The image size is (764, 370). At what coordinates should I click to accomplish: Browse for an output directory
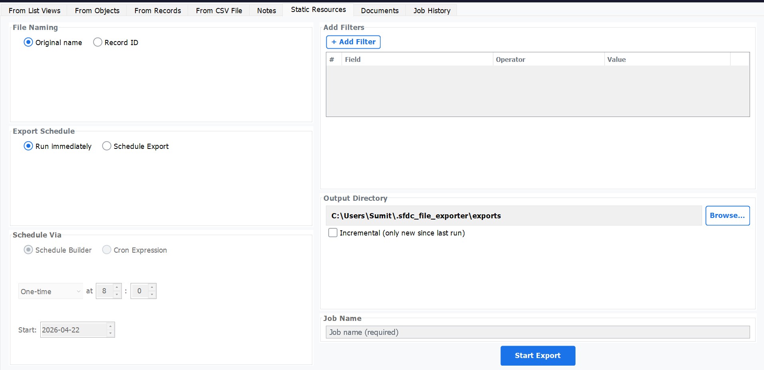[727, 216]
